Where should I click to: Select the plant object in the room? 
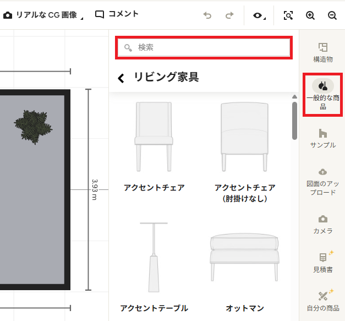pos(33,127)
